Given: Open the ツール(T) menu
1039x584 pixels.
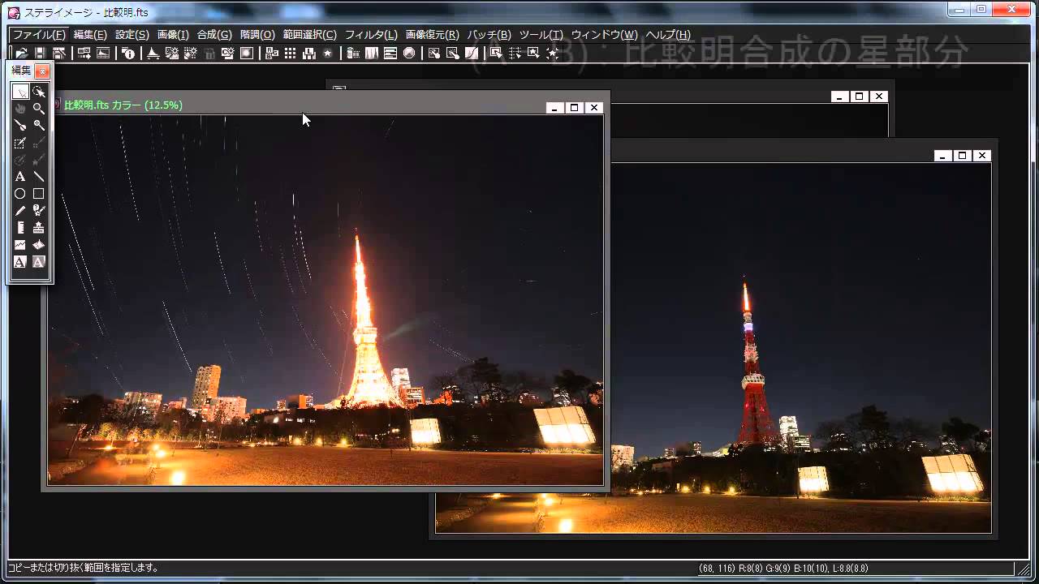Looking at the screenshot, I should 541,35.
